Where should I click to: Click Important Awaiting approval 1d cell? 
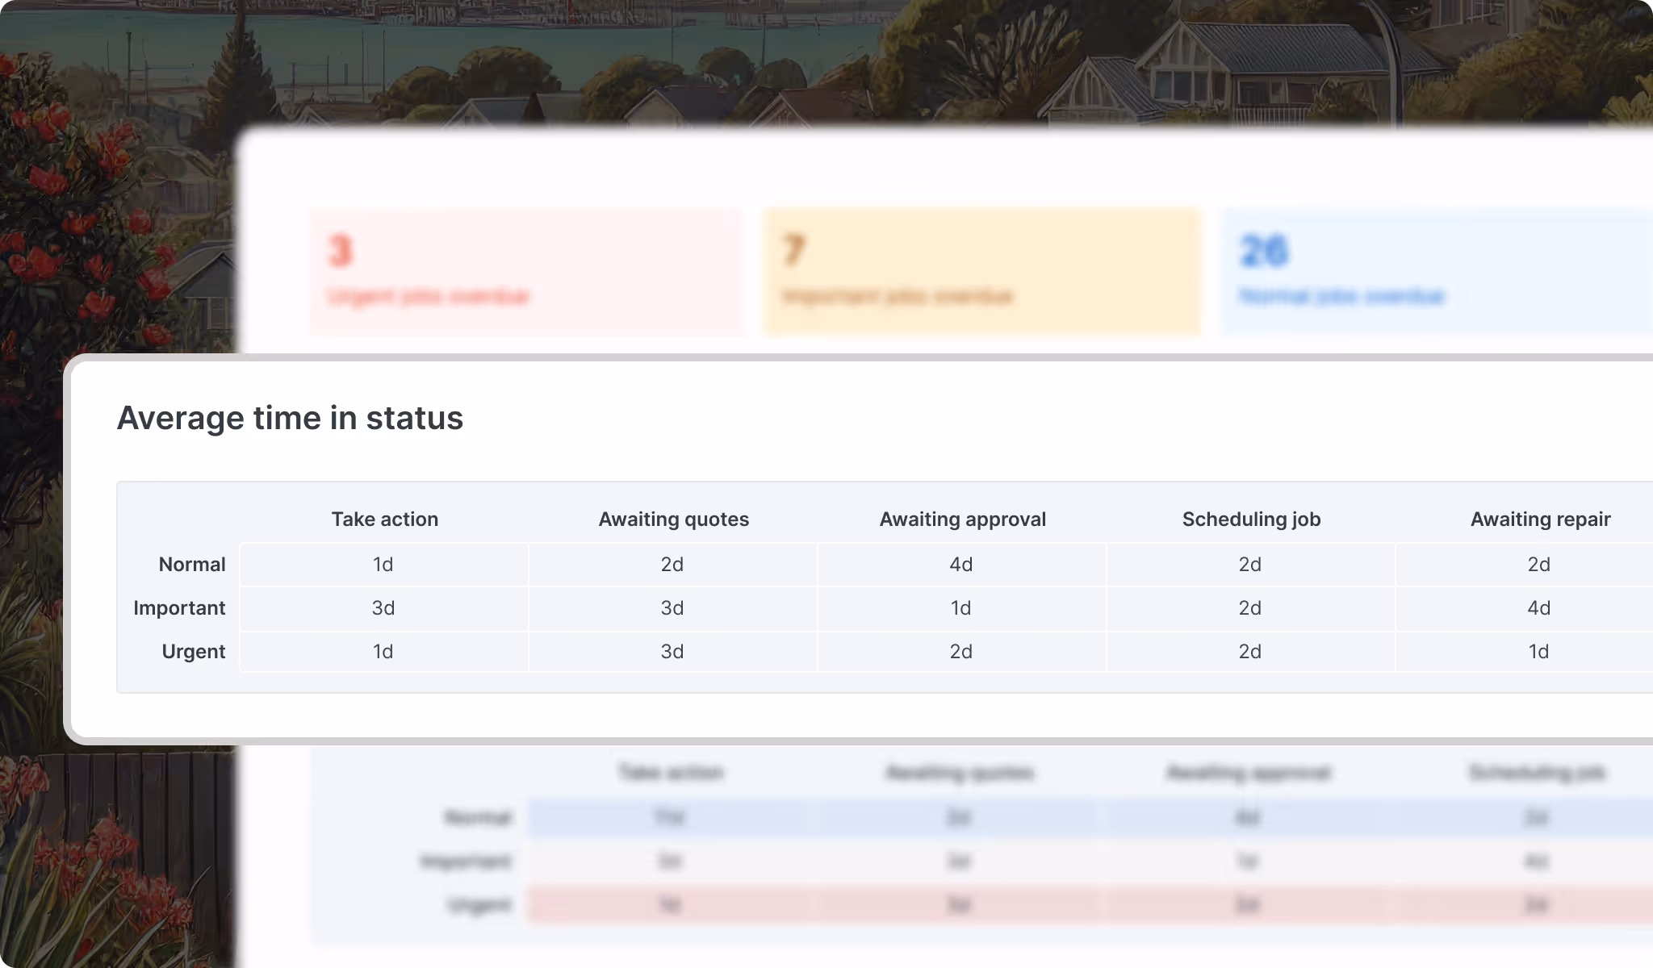961,607
